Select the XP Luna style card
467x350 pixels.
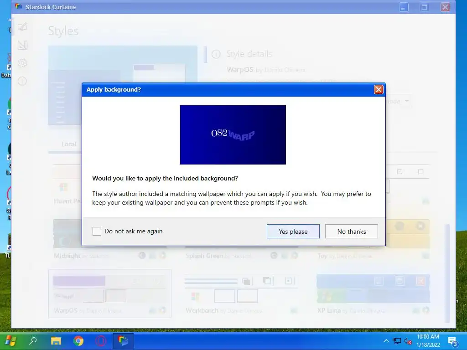373,294
